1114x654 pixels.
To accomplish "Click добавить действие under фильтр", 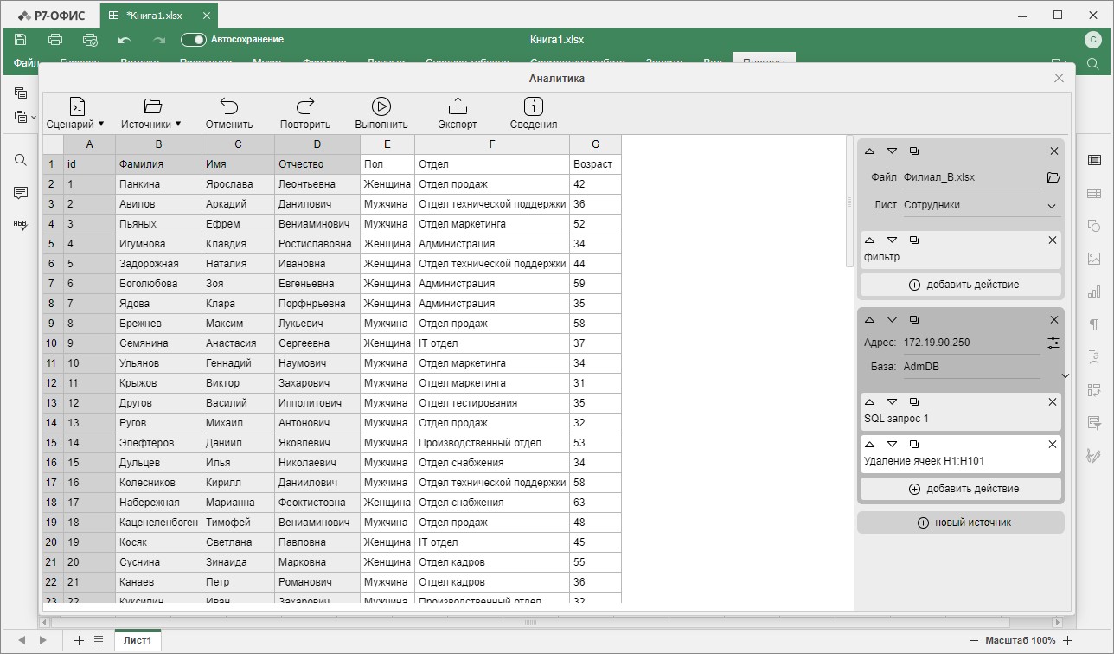I will (960, 285).
